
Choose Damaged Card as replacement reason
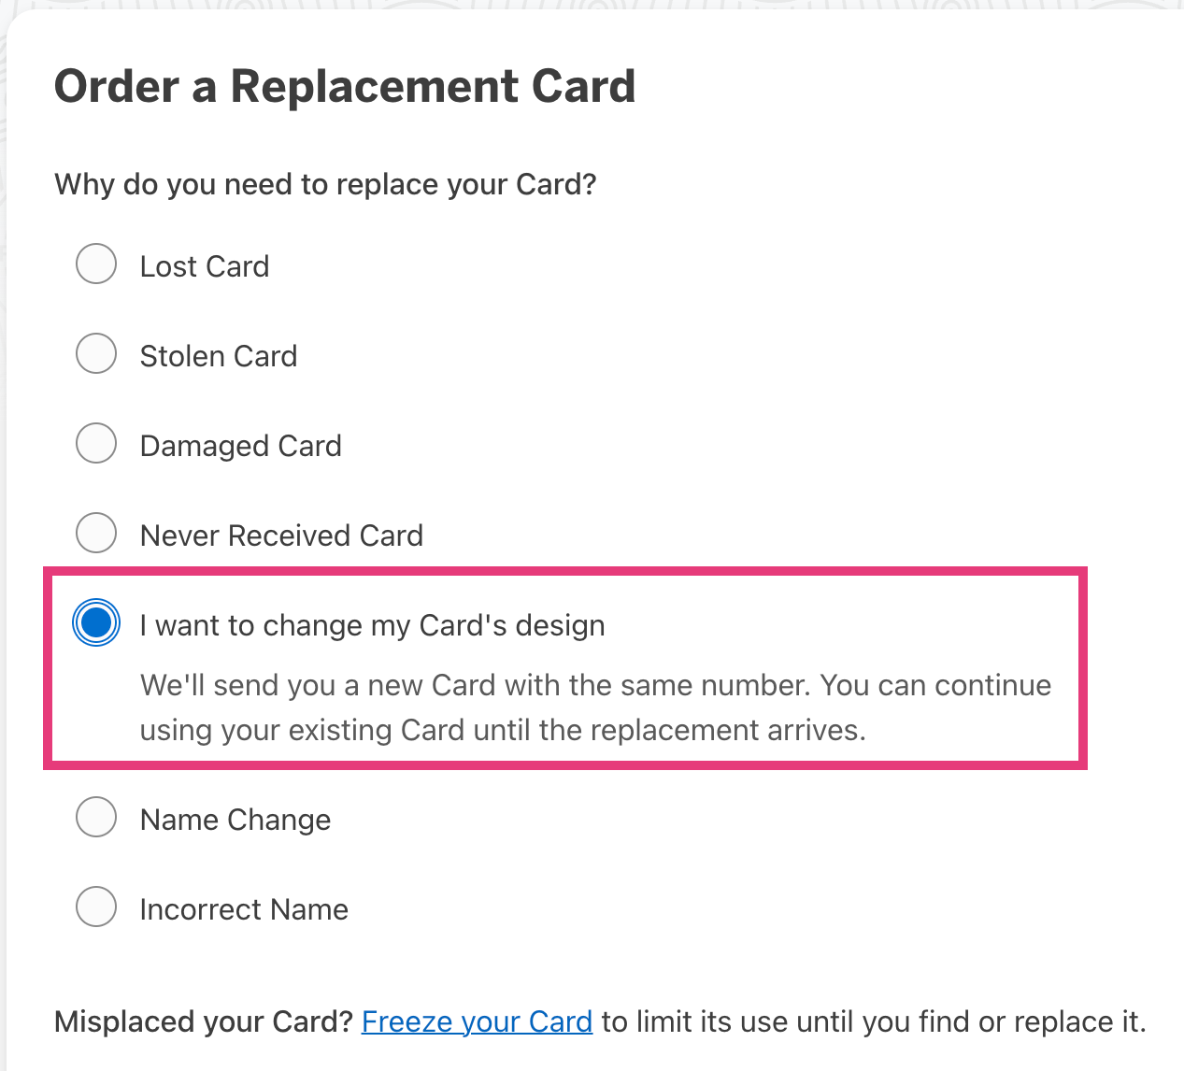[95, 443]
